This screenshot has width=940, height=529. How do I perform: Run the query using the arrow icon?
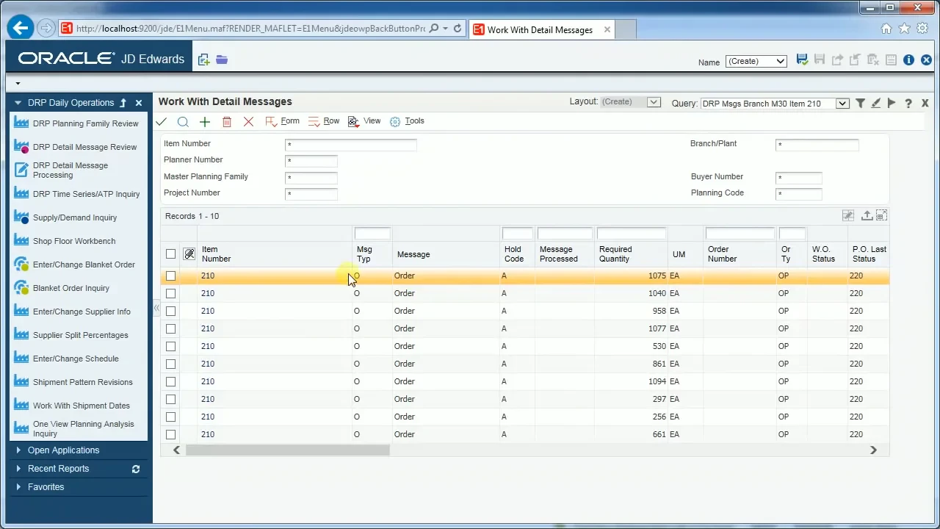[x=891, y=104]
